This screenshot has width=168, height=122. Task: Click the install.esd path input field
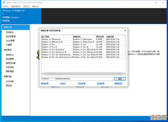(x=77, y=79)
